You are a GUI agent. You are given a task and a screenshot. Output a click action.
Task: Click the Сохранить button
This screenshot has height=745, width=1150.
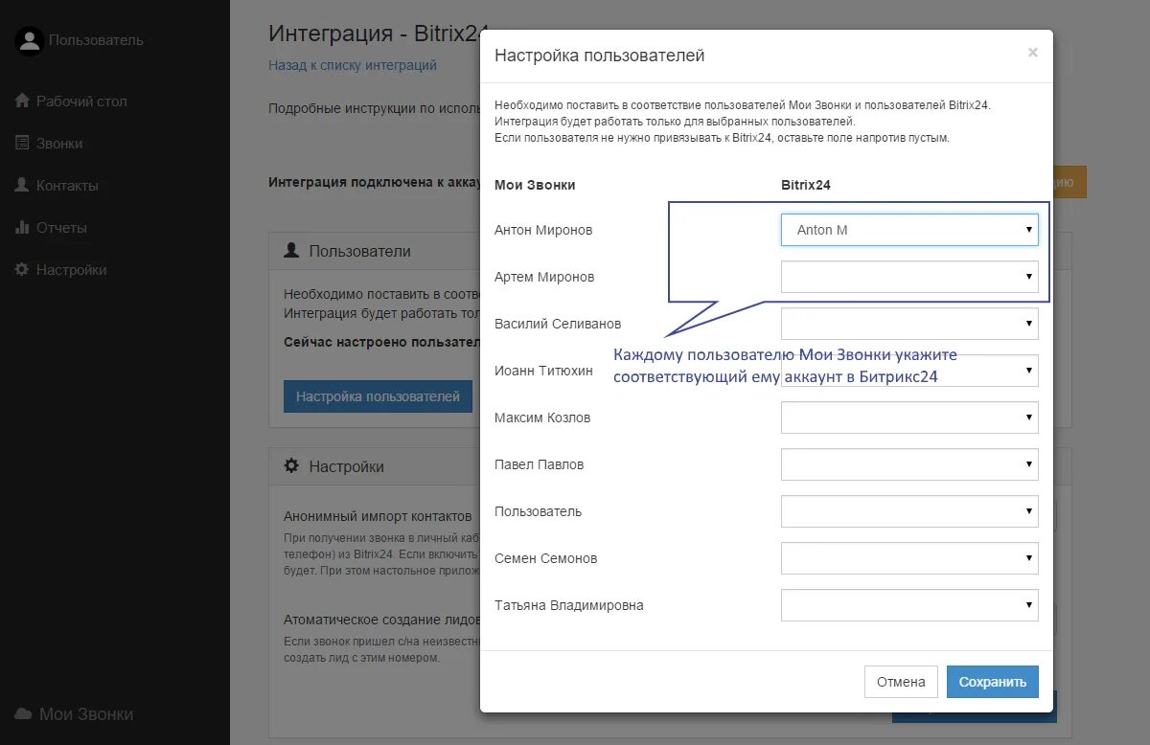992,682
